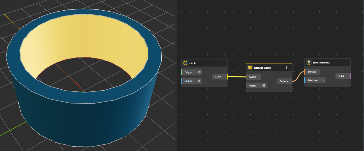The width and height of the screenshot is (364, 151).
Task: Expand the Side Thickness node's kebab menu
Action: [x=345, y=62]
